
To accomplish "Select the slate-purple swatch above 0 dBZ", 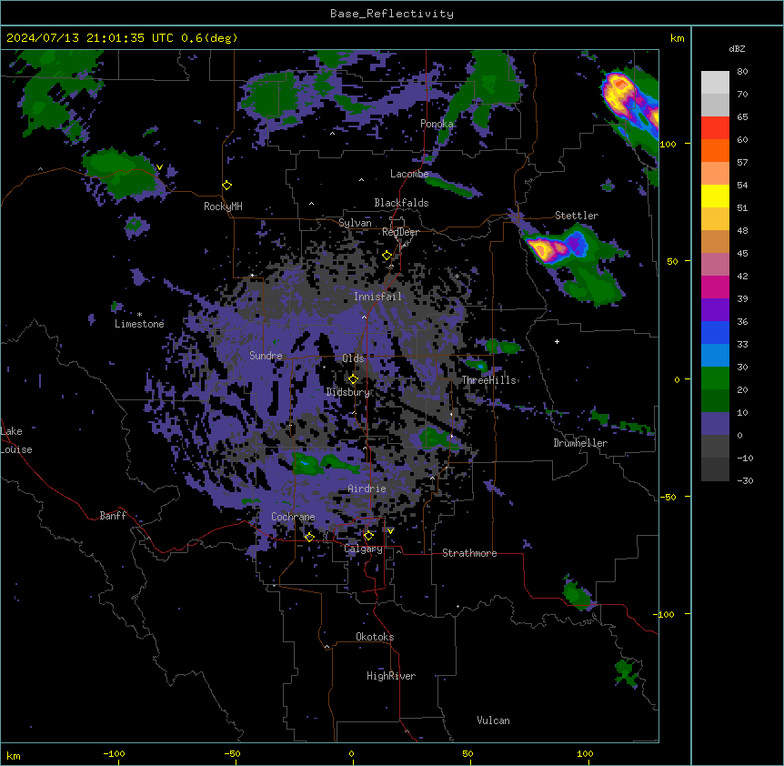I will click(x=715, y=424).
